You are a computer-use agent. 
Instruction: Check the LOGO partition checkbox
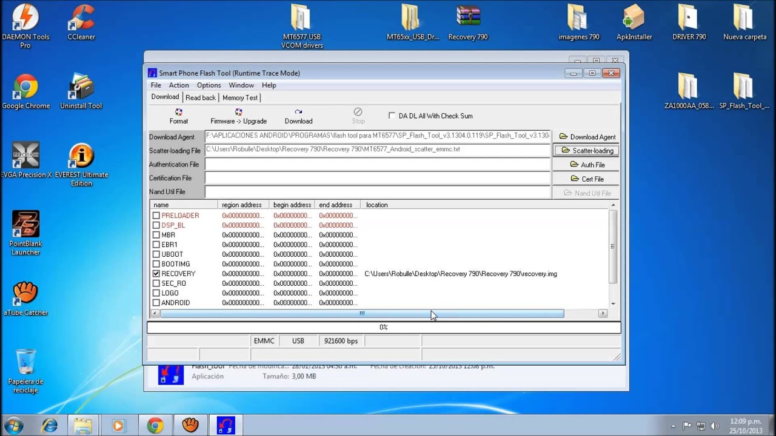(156, 293)
